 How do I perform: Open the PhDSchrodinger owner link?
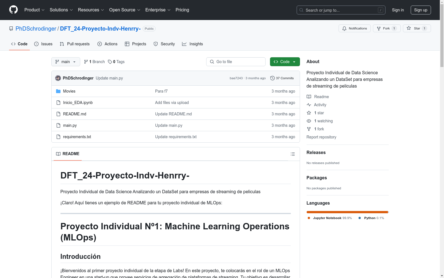click(36, 29)
